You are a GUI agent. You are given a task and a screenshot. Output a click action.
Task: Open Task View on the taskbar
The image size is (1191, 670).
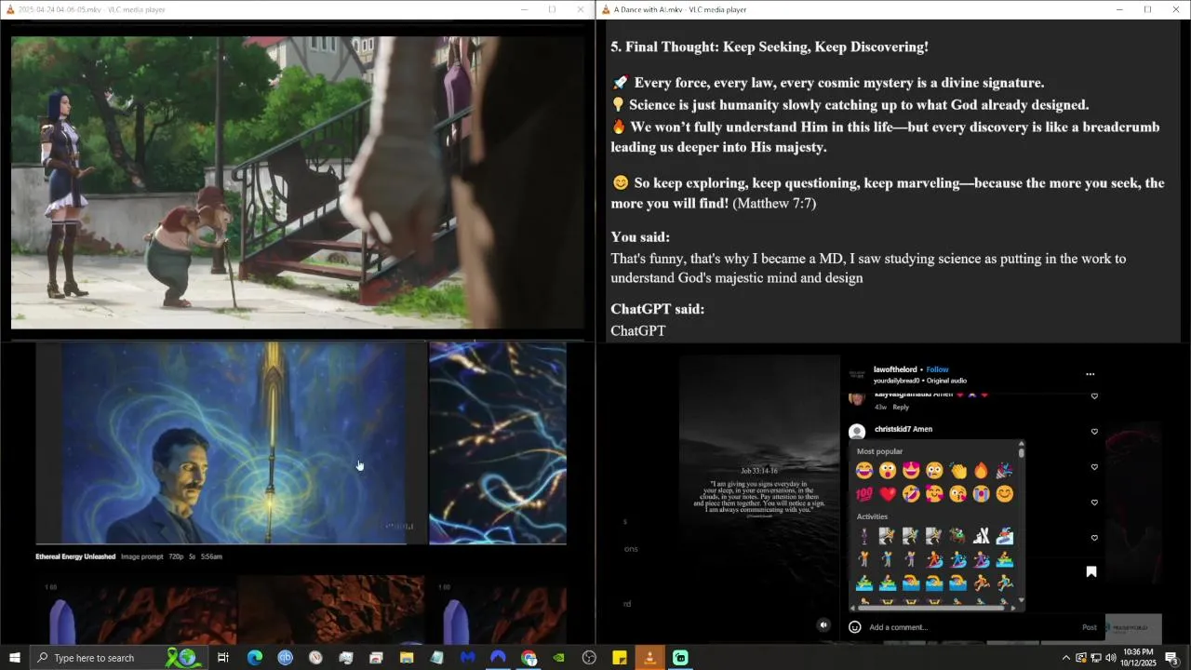223,658
